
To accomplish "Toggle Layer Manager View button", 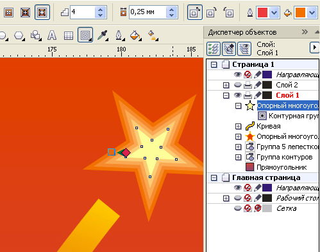I will 244,48.
